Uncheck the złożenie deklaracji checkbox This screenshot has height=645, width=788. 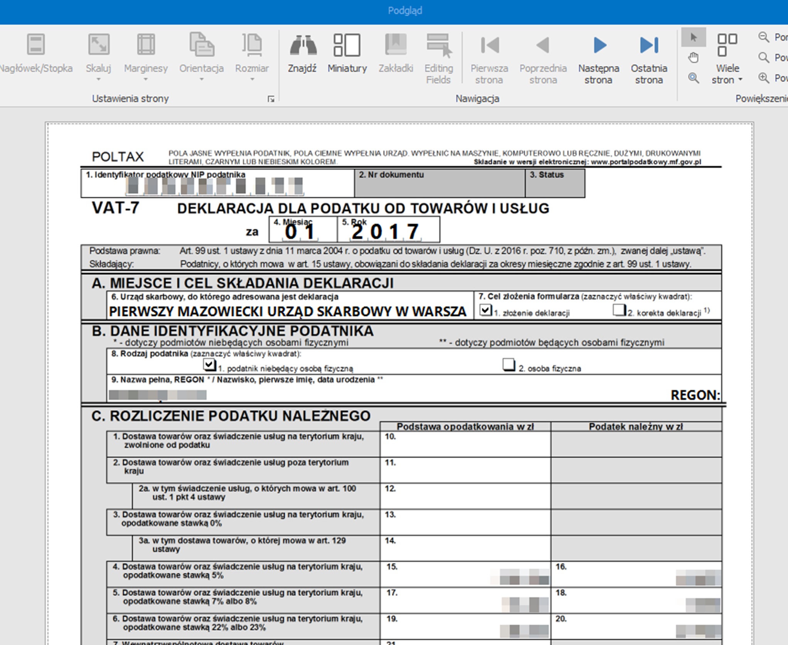coord(485,310)
